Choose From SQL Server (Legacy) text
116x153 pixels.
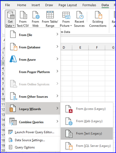pyautogui.click(x=93, y=146)
